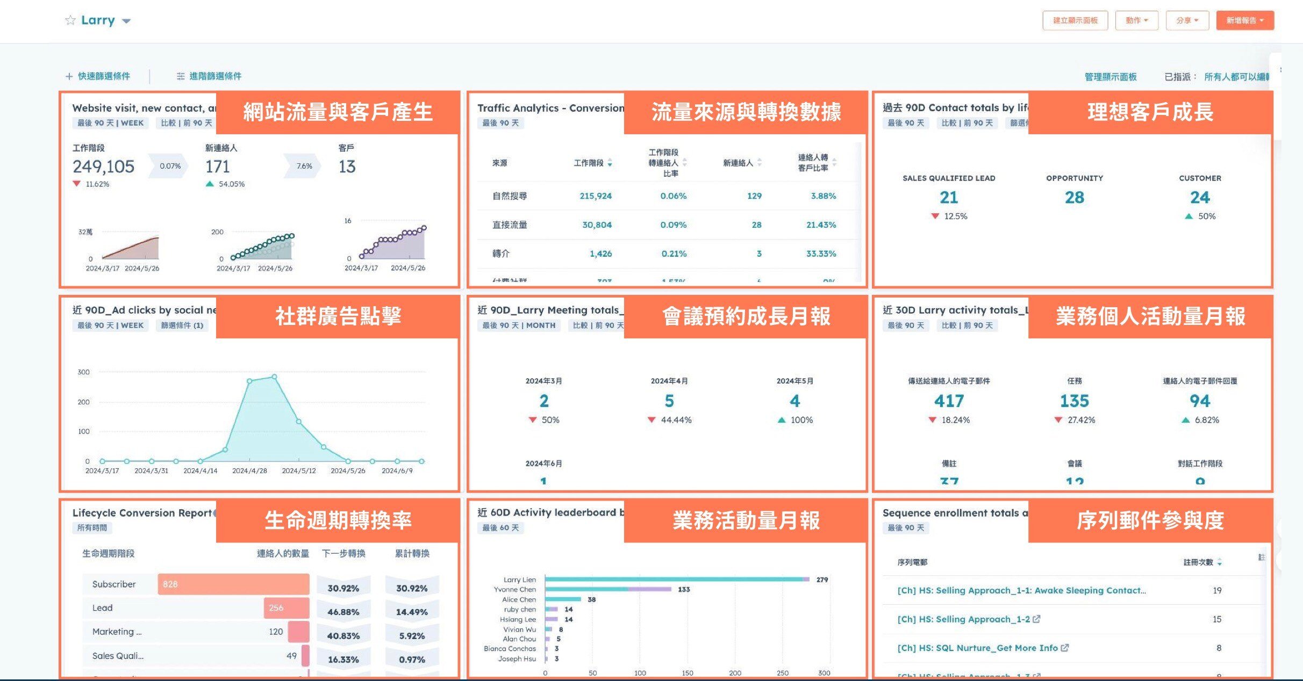Click the sort arrows on the 新連絡人 column
1303x681 pixels.
click(x=758, y=163)
